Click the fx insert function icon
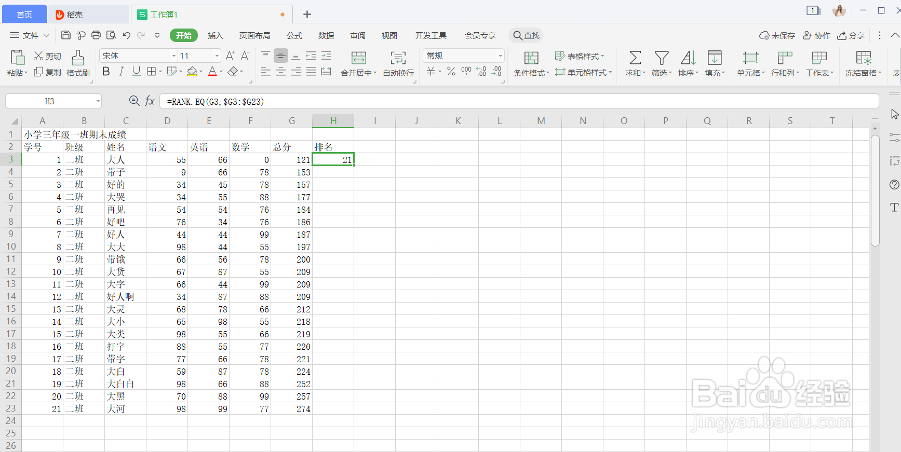Image resolution: width=901 pixels, height=452 pixels. [150, 101]
